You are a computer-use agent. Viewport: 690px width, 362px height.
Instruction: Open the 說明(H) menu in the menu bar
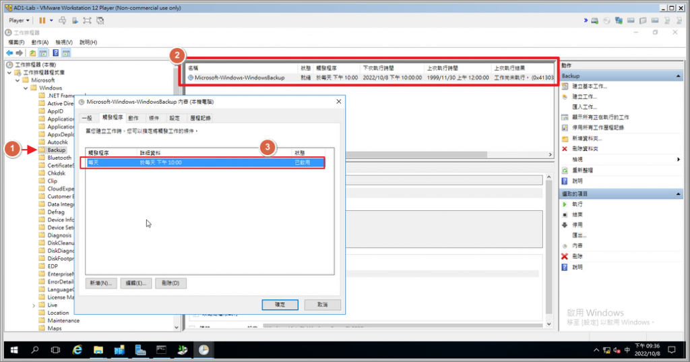(x=88, y=42)
